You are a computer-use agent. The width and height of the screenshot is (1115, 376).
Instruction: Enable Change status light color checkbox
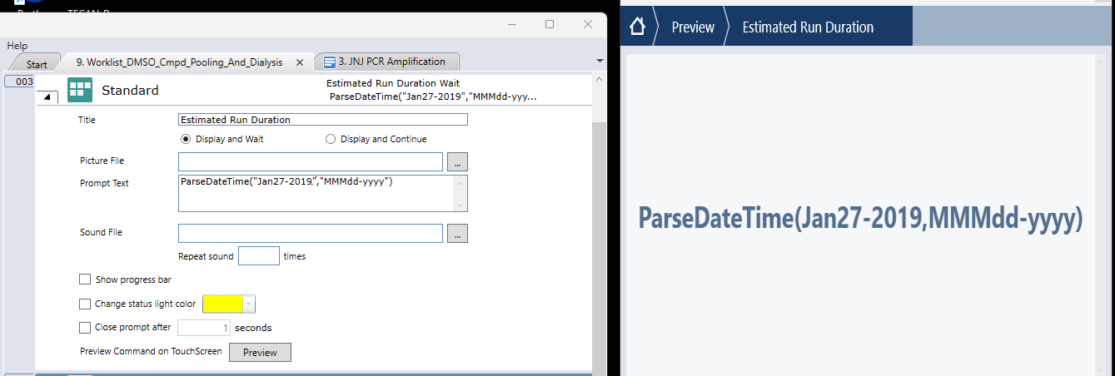tap(85, 304)
